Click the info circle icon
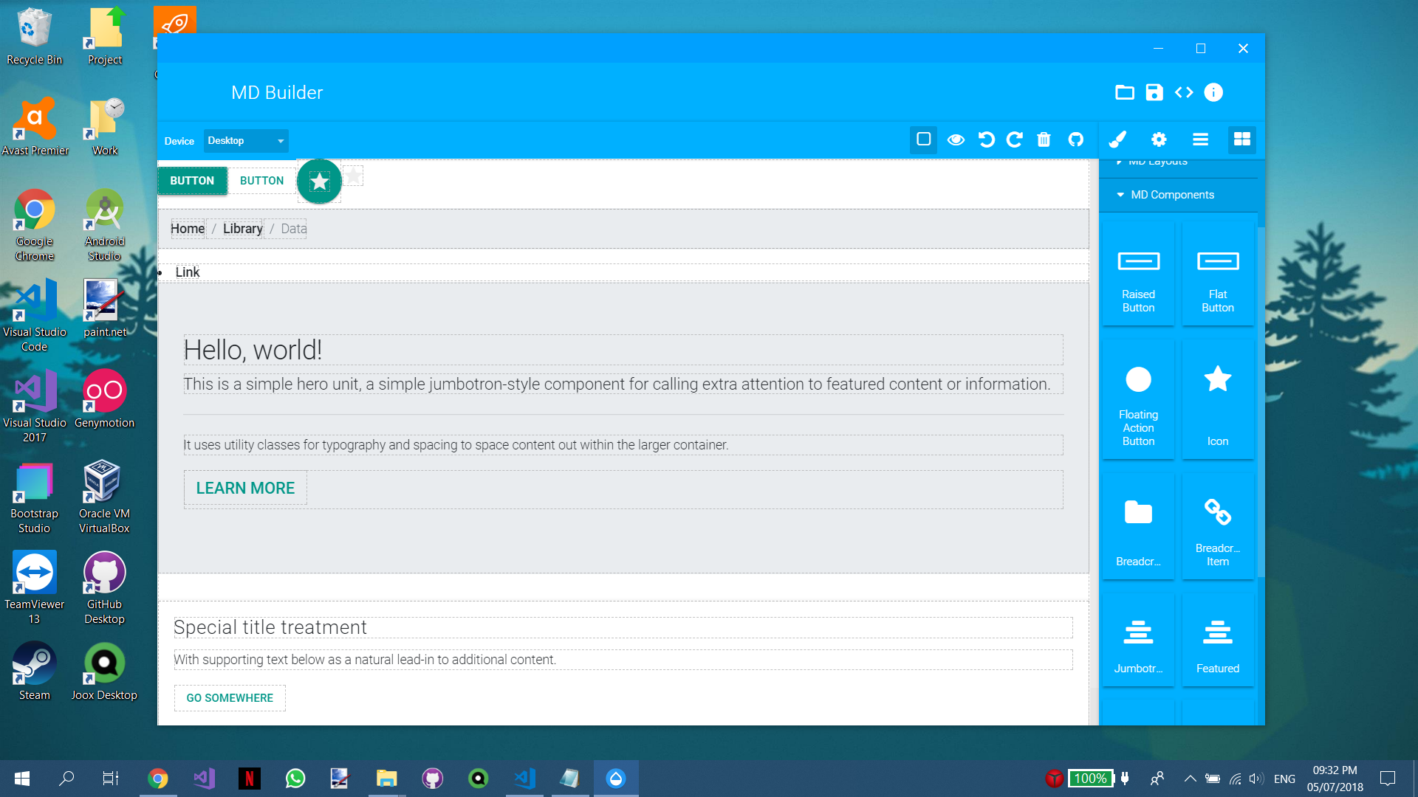The height and width of the screenshot is (797, 1418). 1213,92
